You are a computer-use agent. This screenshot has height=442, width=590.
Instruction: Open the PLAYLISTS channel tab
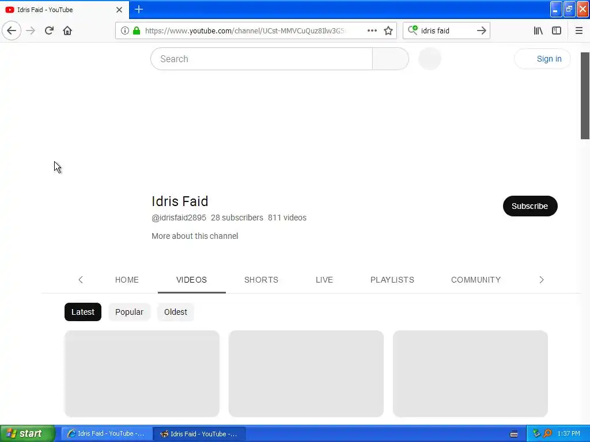click(x=392, y=280)
